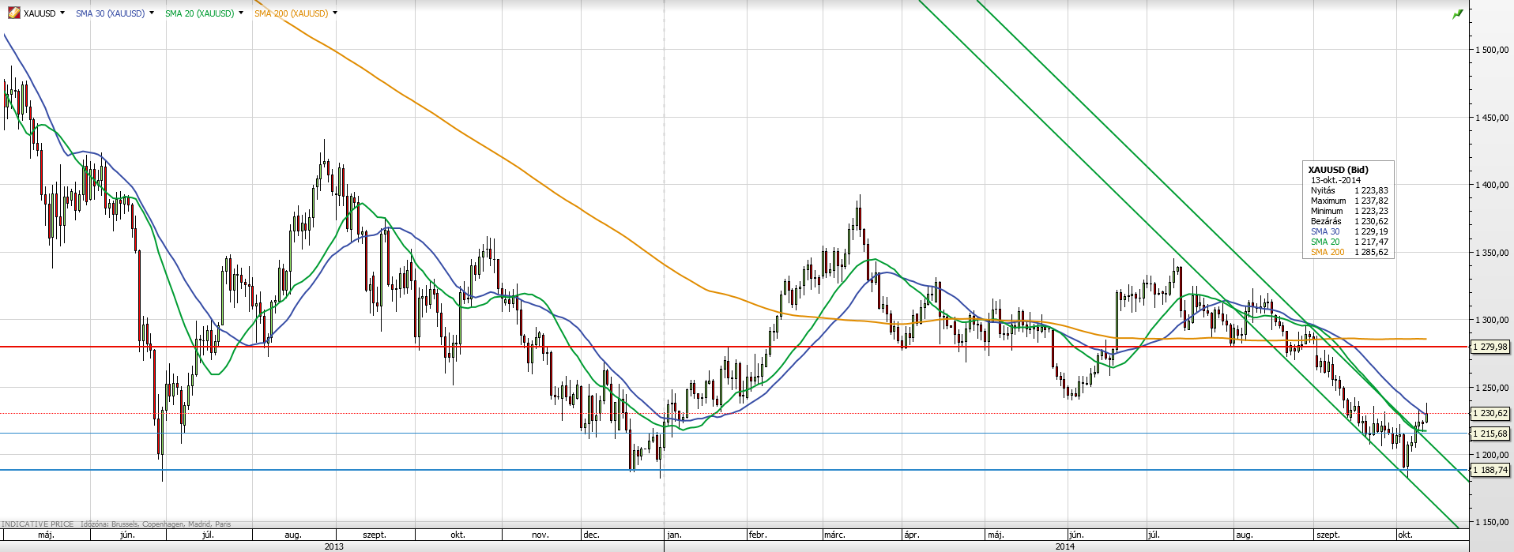
Task: Click the 1 300,00 price axis label
Action: tap(1492, 320)
